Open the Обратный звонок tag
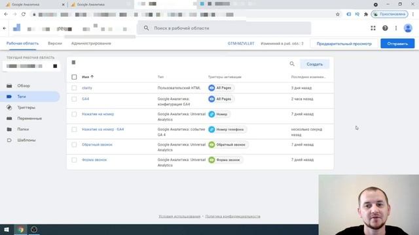This screenshot has width=419, height=235. click(x=97, y=145)
